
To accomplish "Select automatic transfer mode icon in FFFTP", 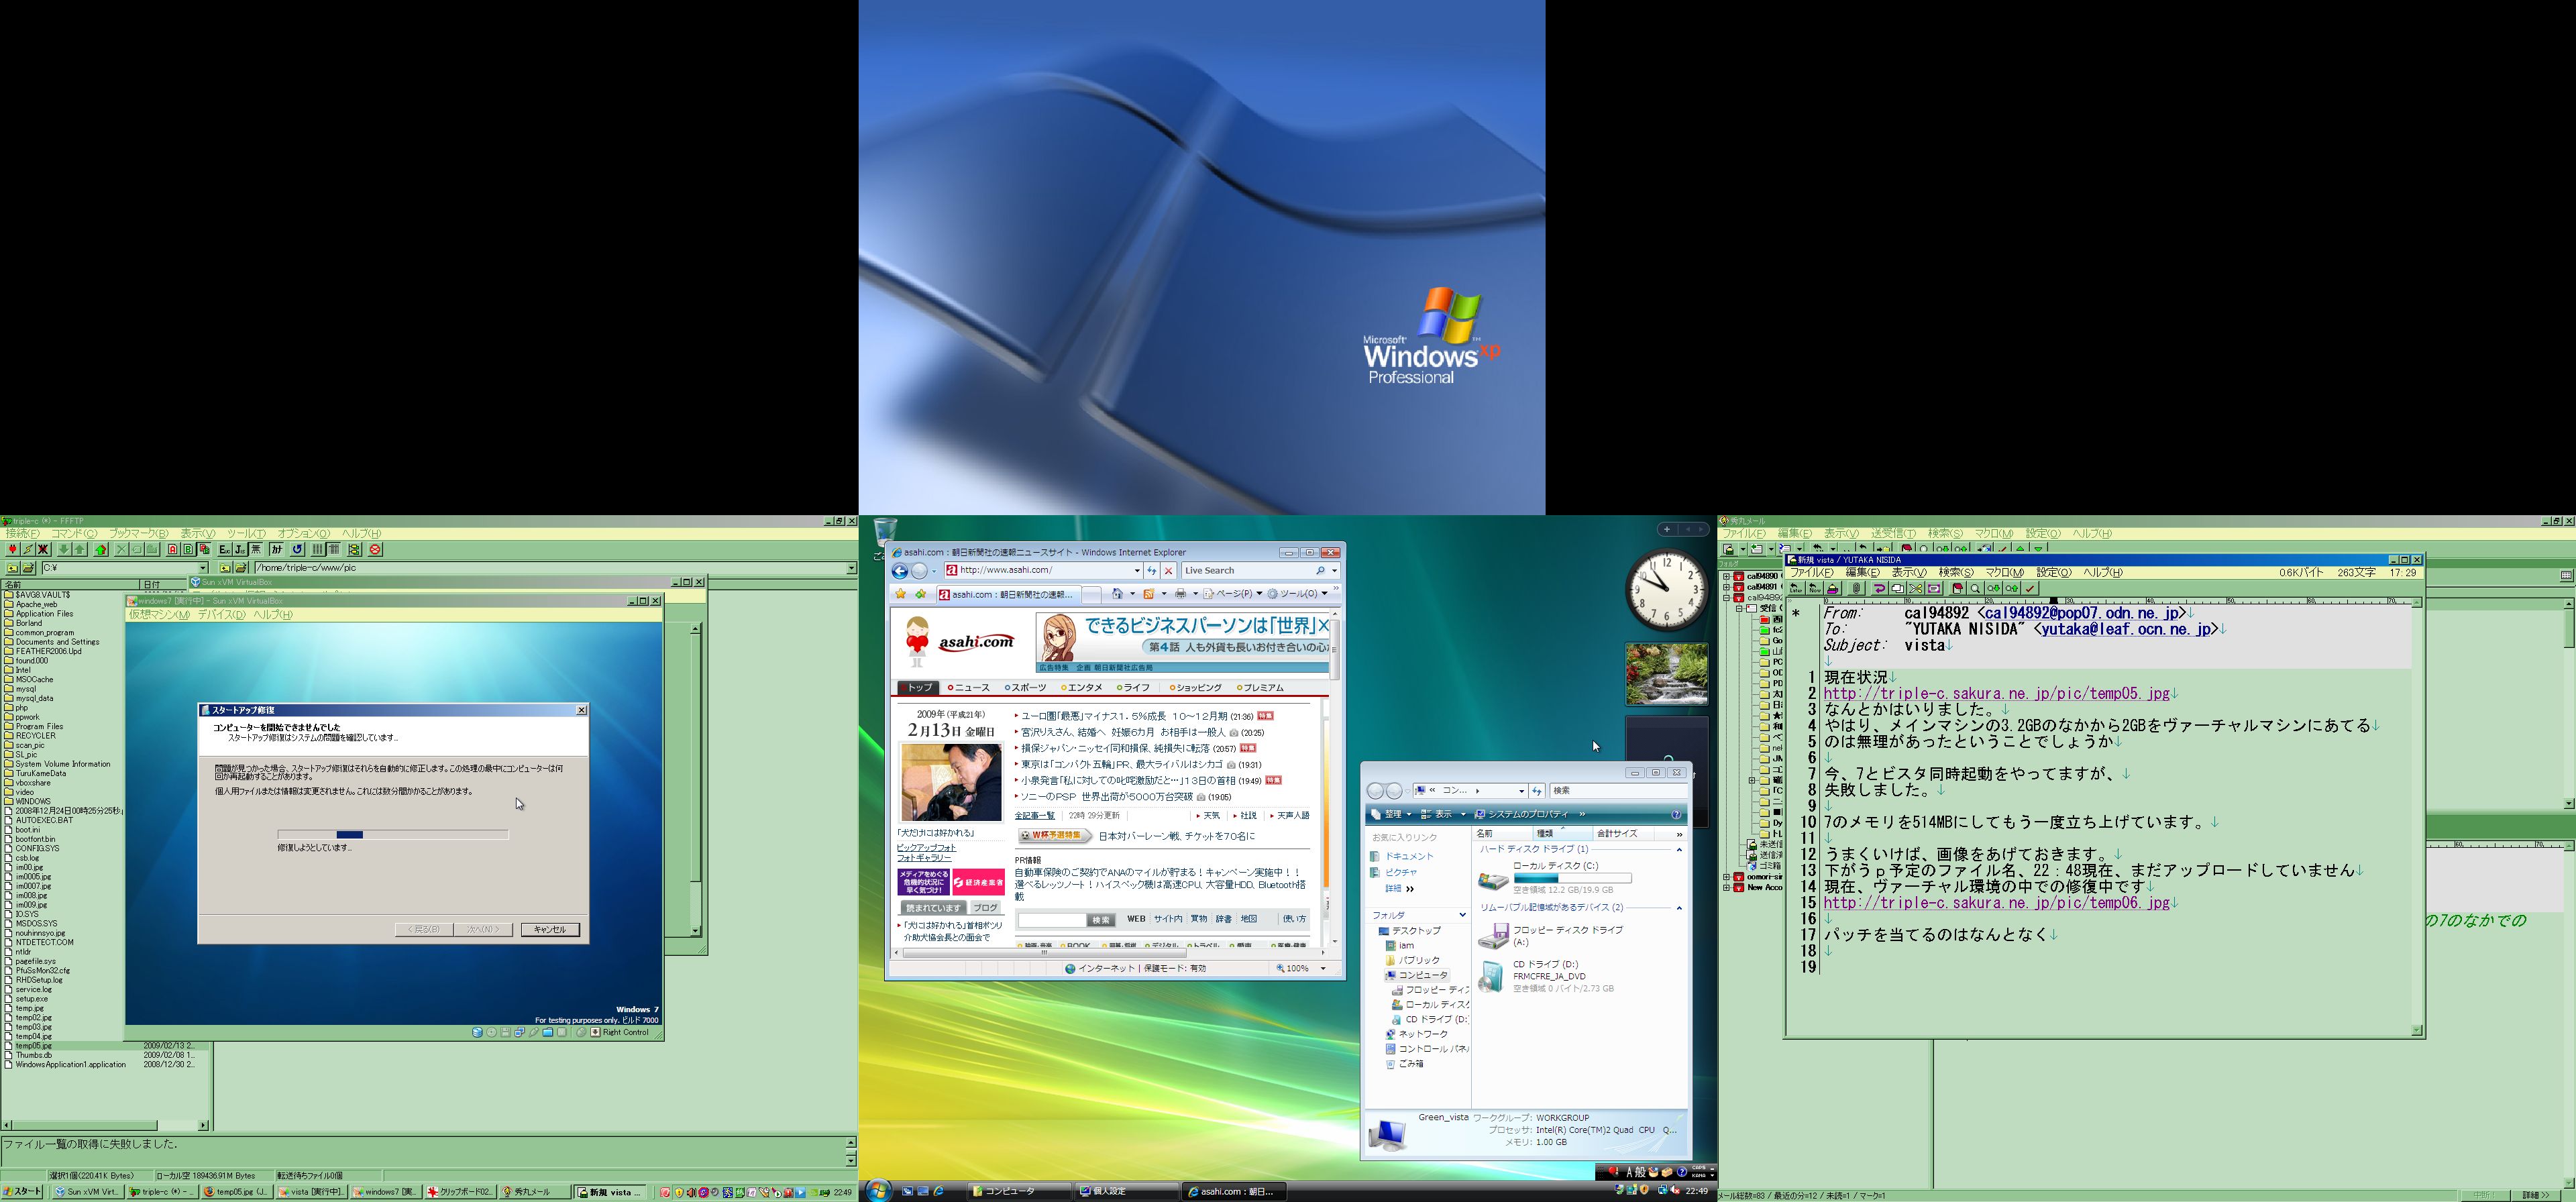I will pos(204,549).
